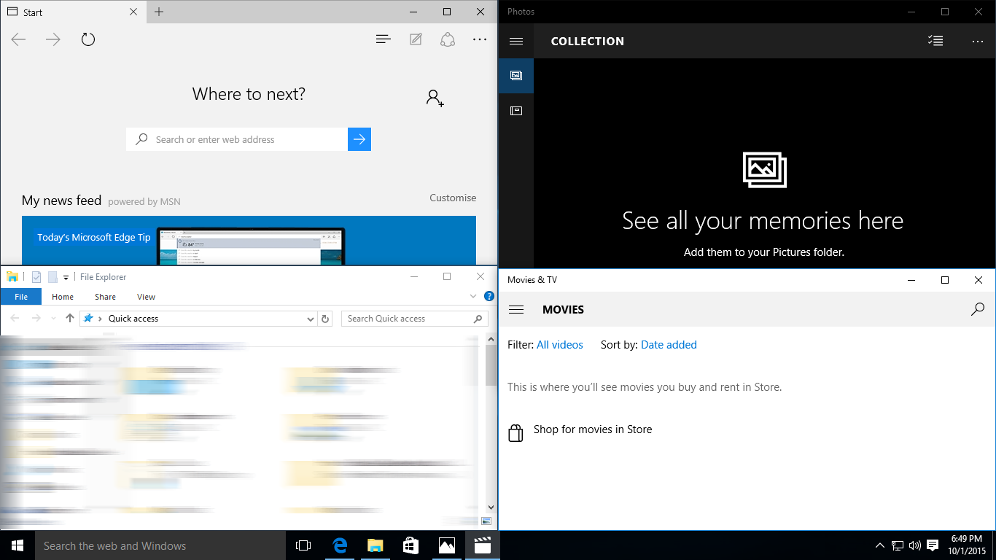Expand the address bar history dropdown

311,319
